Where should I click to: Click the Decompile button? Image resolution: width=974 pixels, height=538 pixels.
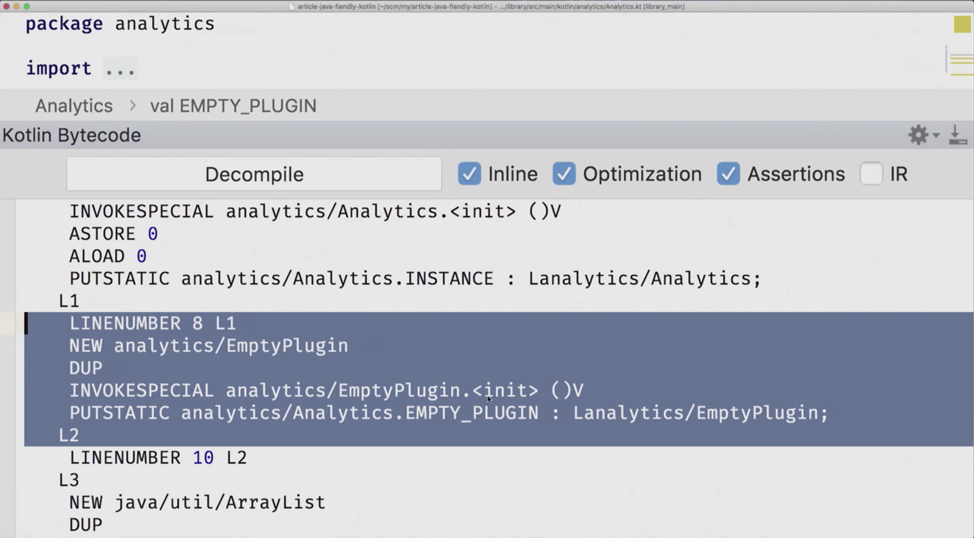point(254,174)
